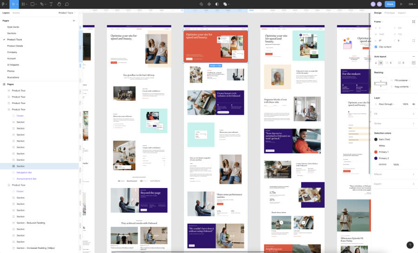
Task: Click the Primary 1 color swatch
Action: (376, 152)
